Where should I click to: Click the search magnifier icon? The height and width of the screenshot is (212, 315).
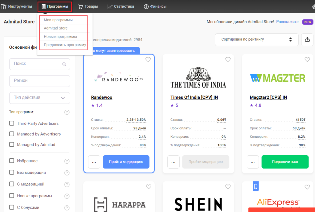point(64,64)
